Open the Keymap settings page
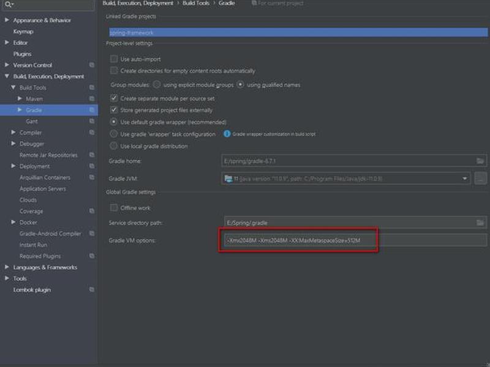 (23, 32)
